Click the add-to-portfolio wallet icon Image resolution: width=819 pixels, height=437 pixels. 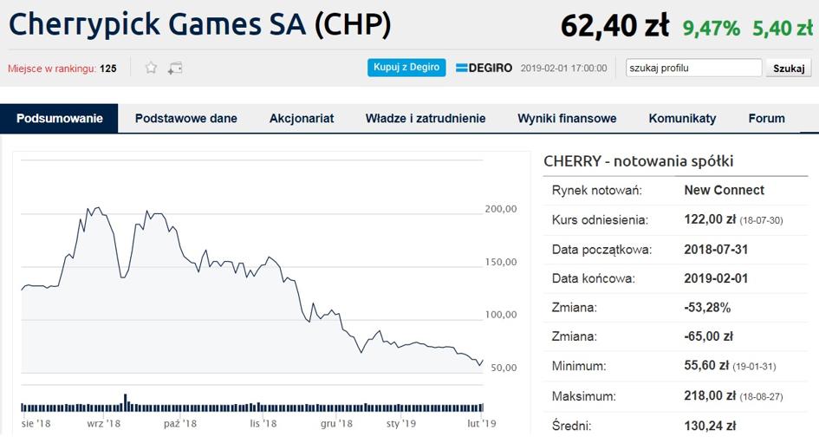(174, 68)
